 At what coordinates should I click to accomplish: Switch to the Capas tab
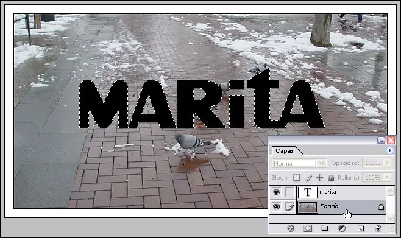point(285,151)
